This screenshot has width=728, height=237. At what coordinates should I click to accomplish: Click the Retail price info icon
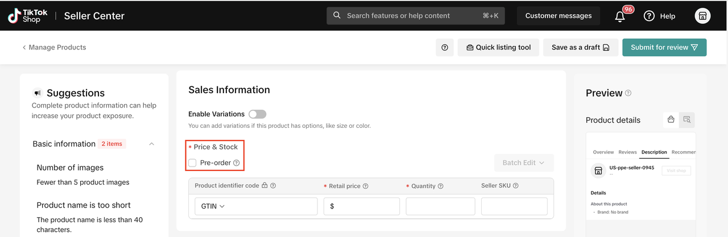[365, 186]
